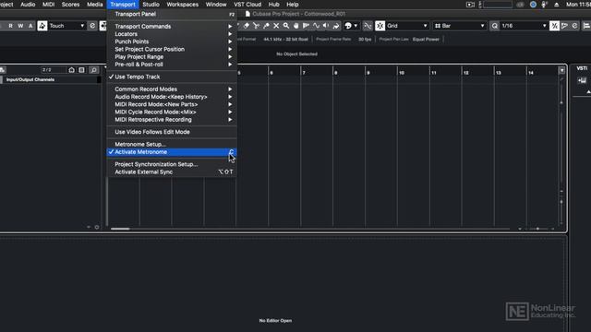The height and width of the screenshot is (332, 591).
Task: Open Pre-roll & Post-roll submenu
Action: click(x=172, y=65)
